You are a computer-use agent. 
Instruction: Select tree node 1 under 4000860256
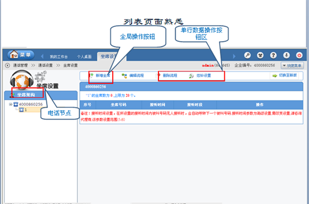(23, 110)
